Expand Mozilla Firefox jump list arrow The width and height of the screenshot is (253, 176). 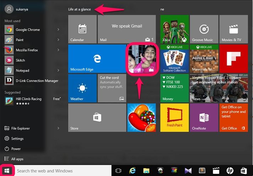click(58, 50)
